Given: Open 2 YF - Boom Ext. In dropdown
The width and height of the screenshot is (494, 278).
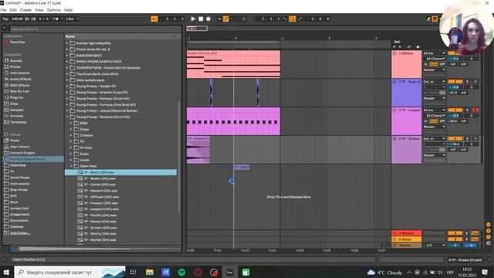Looking at the screenshot, I should point(434,82).
